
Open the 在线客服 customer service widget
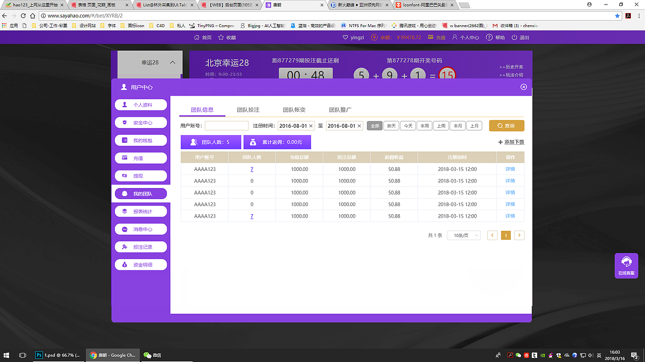click(626, 265)
